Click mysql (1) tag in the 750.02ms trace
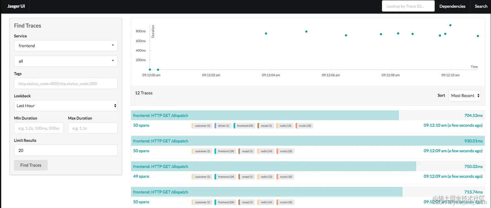Screen dimensions: 491x208 point(246,177)
